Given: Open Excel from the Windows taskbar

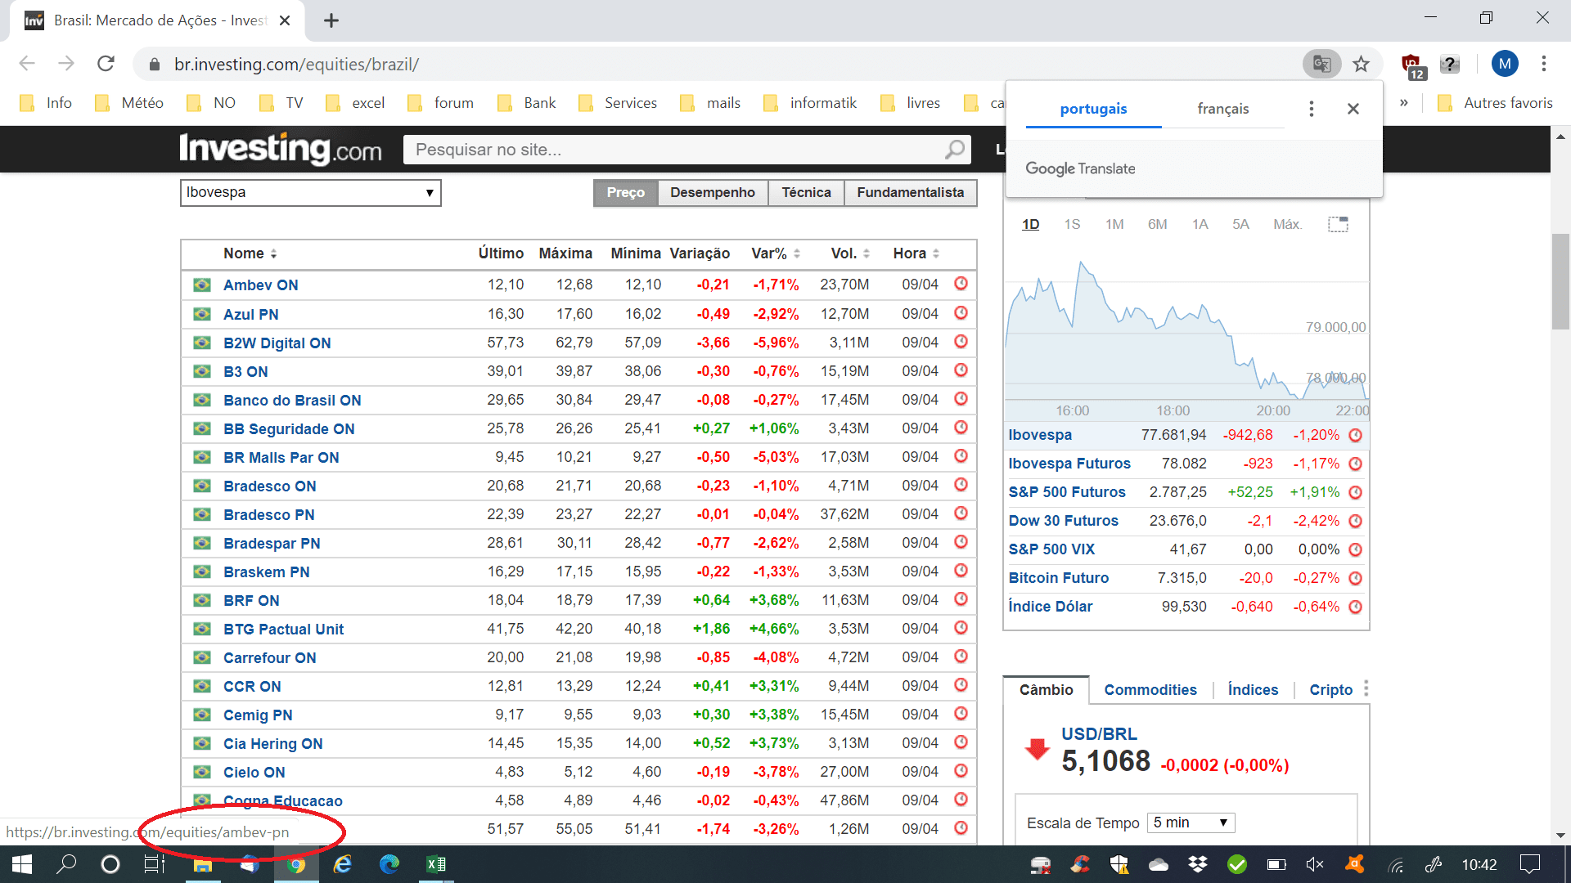Looking at the screenshot, I should (435, 864).
